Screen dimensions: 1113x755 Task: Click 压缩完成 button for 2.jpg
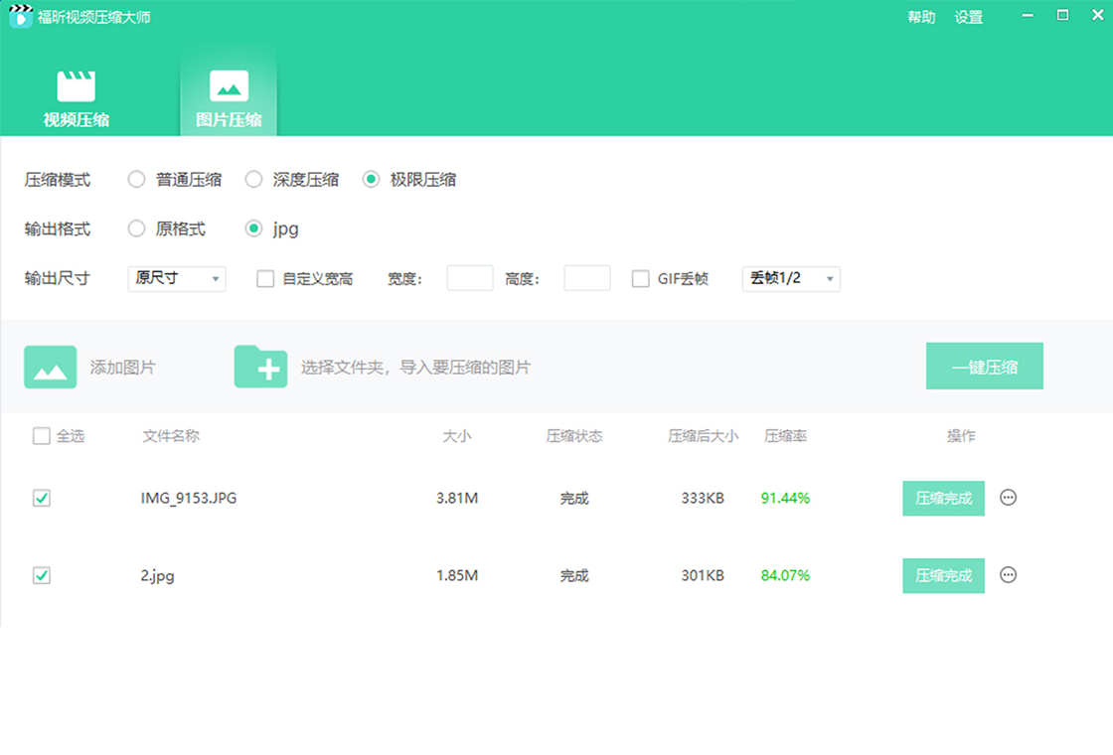942,575
